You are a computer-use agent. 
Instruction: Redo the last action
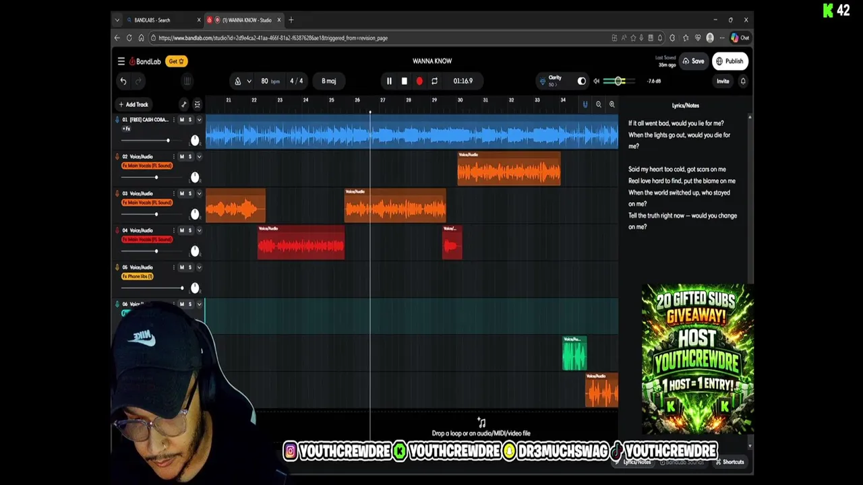138,81
